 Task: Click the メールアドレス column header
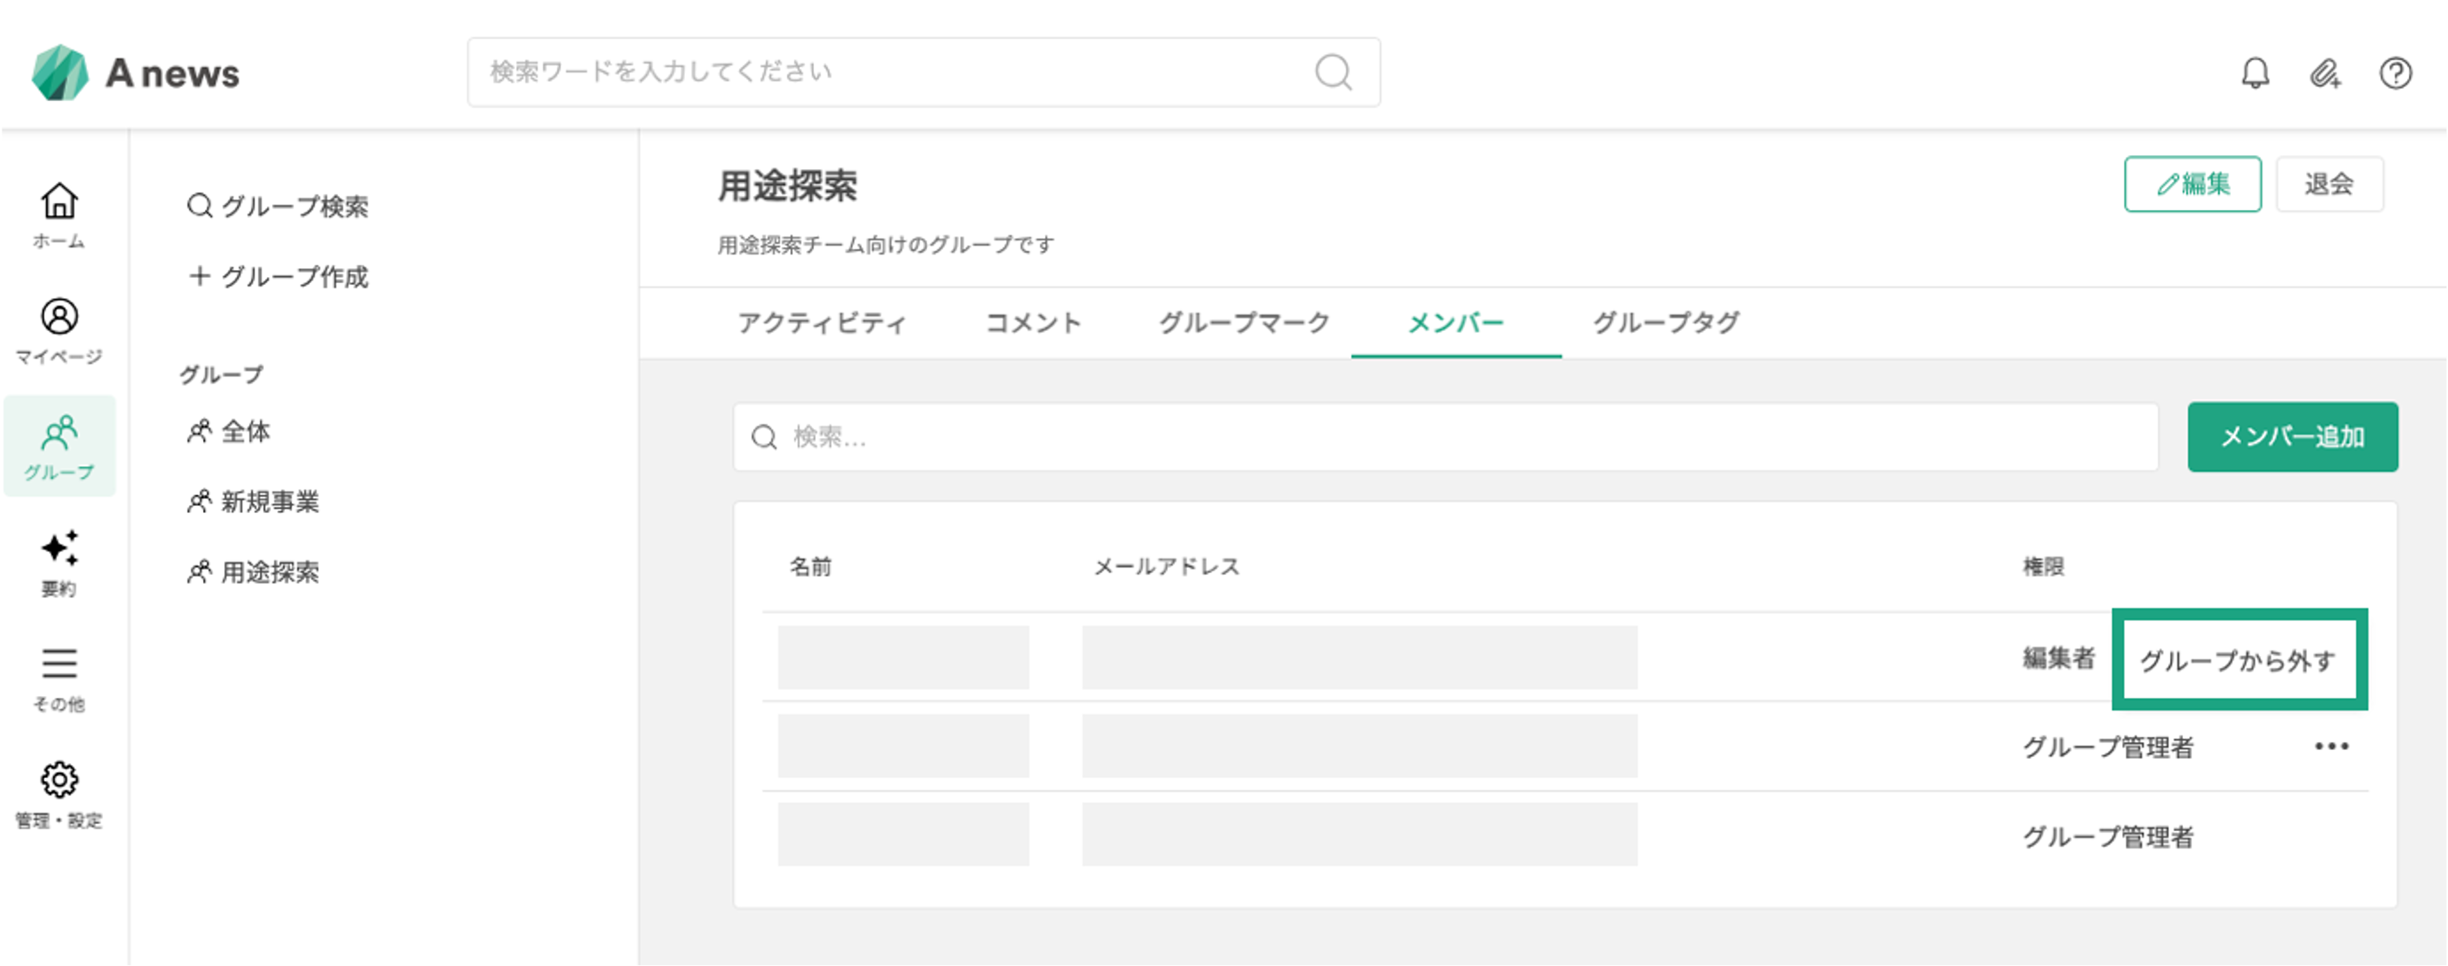(1166, 566)
